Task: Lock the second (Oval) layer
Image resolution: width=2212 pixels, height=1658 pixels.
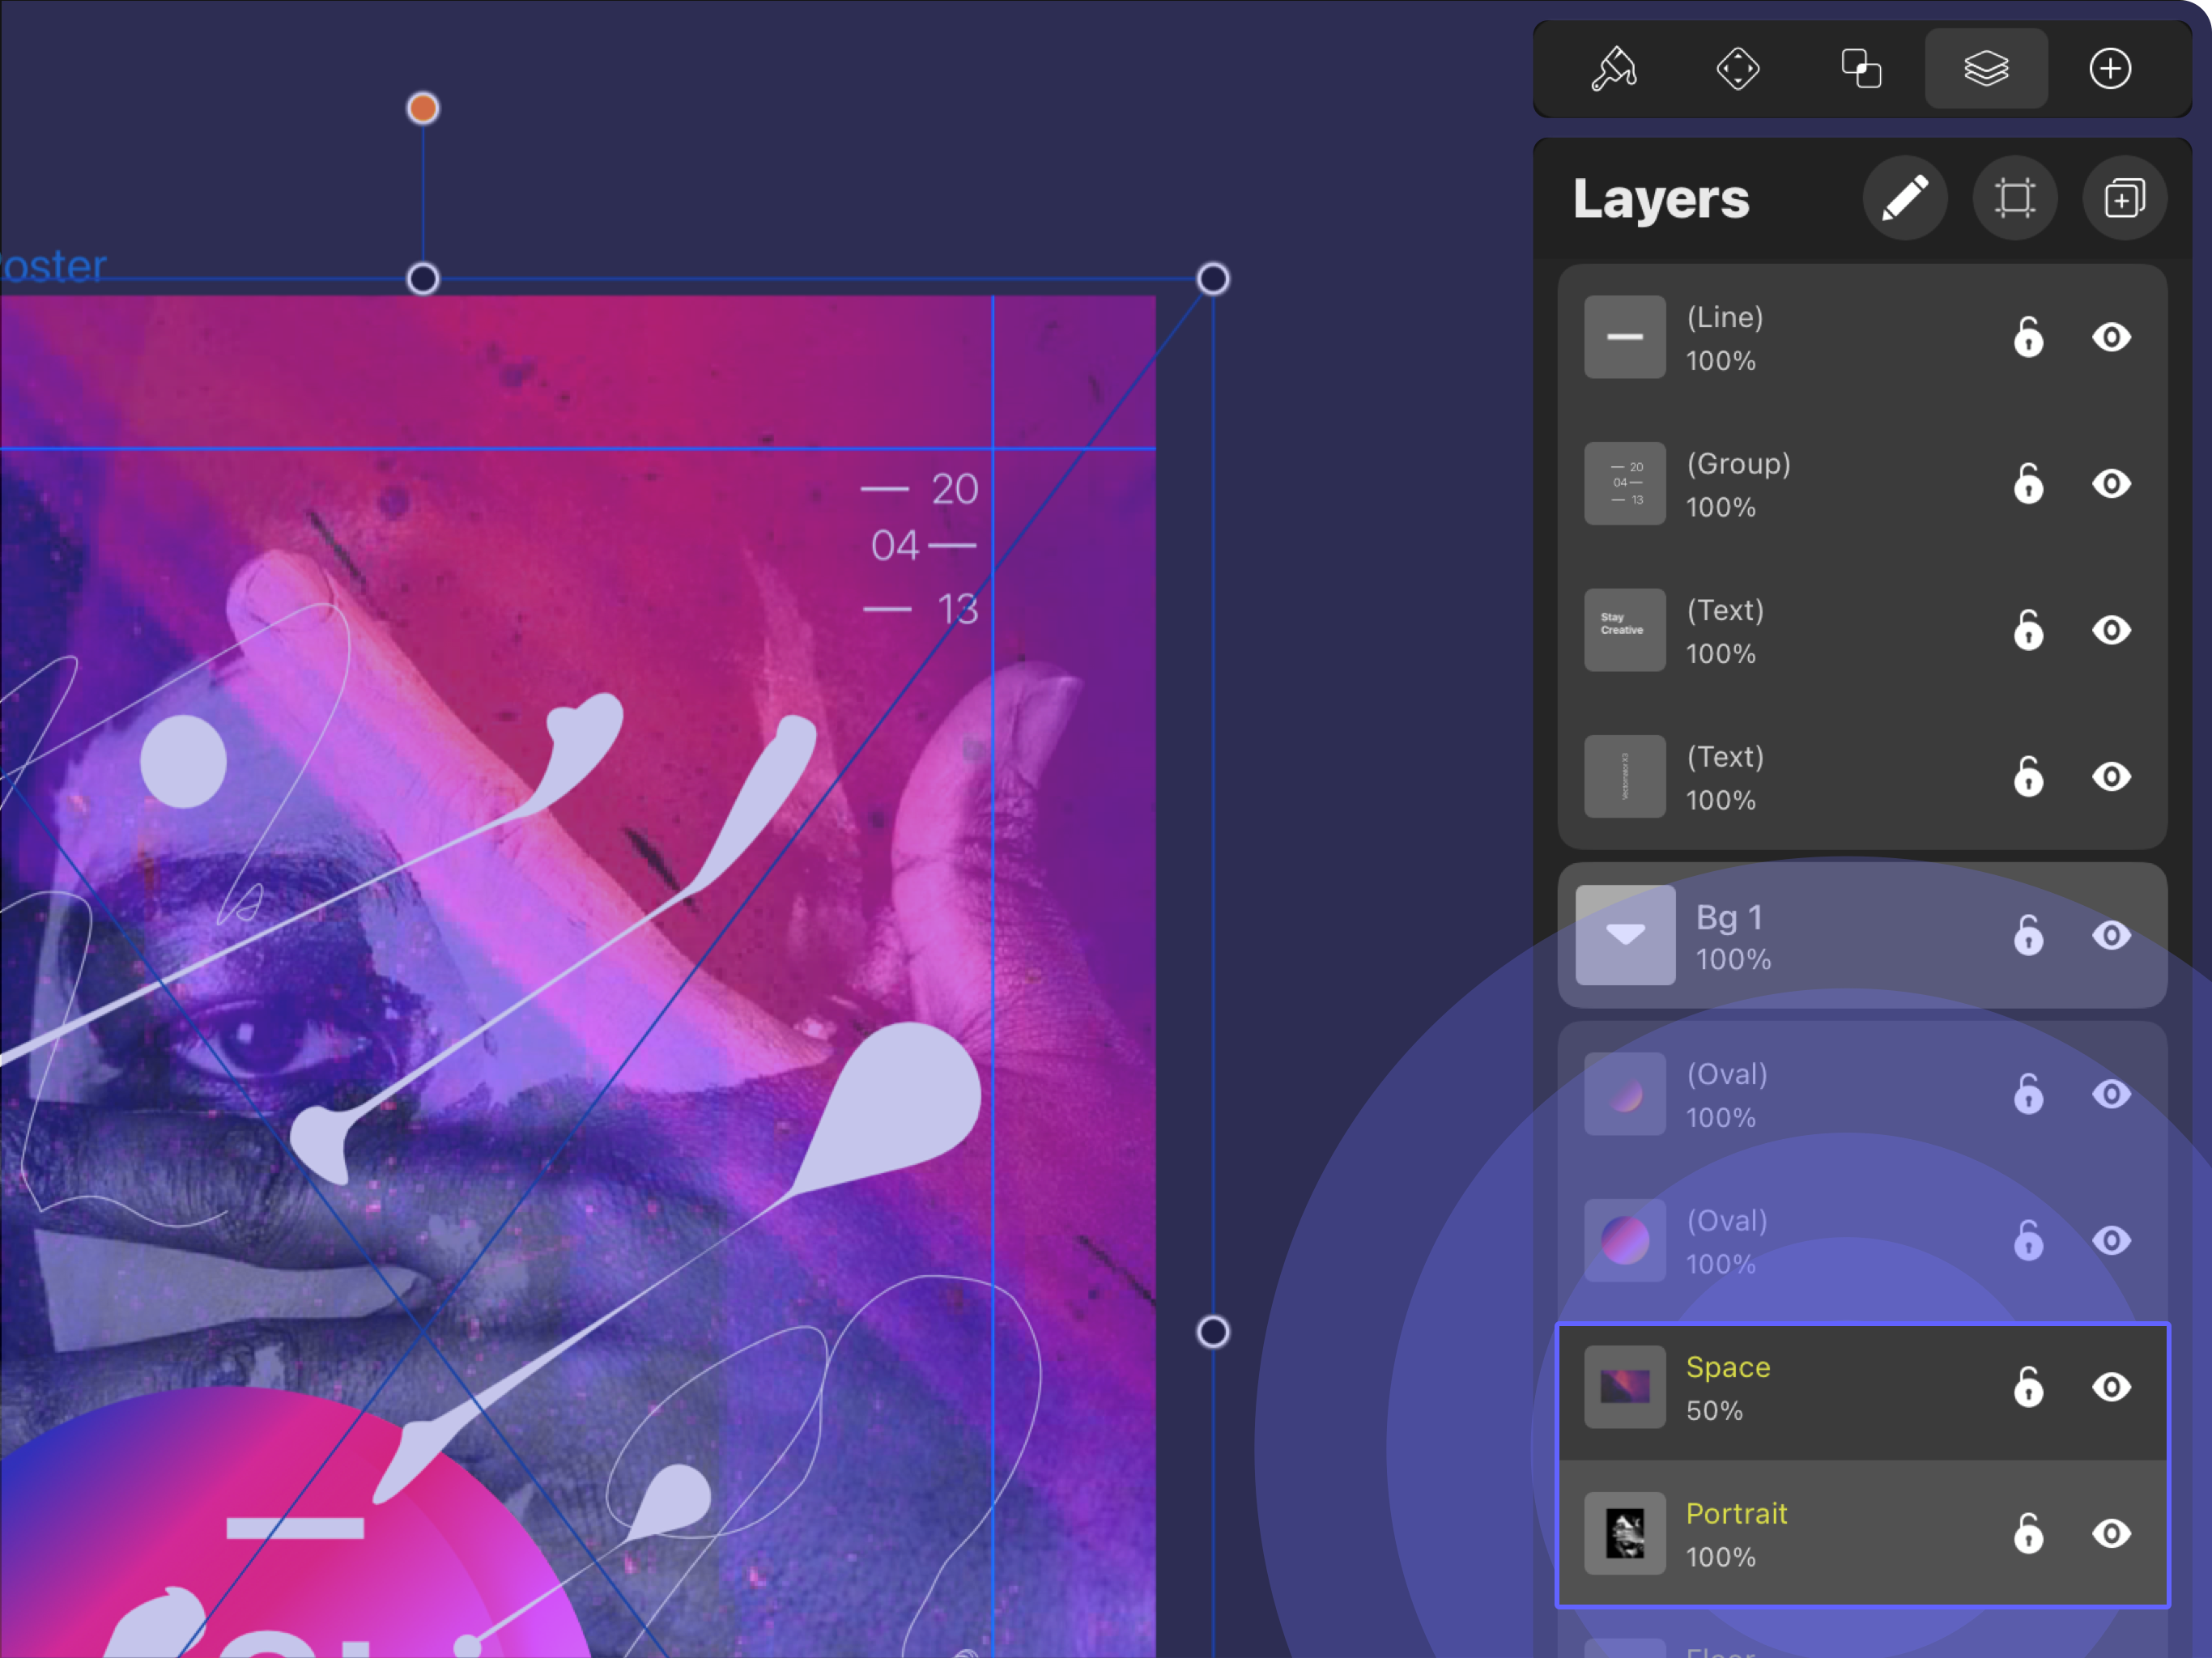Action: tap(2028, 1241)
